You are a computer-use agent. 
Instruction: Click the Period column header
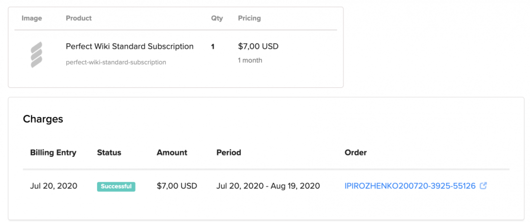click(x=229, y=152)
